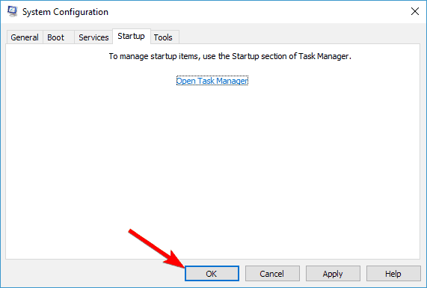Dismiss the dialog using Cancel
Viewport: 427px width, 288px height.
pos(272,274)
